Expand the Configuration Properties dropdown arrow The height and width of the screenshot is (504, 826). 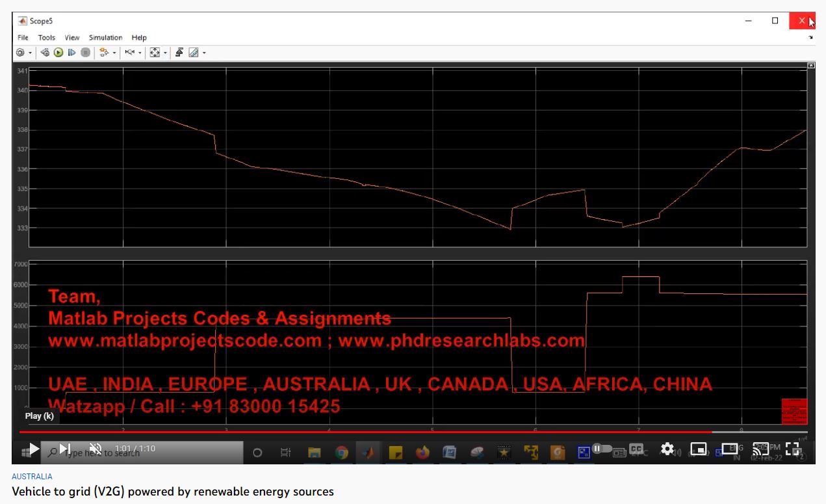(x=30, y=53)
